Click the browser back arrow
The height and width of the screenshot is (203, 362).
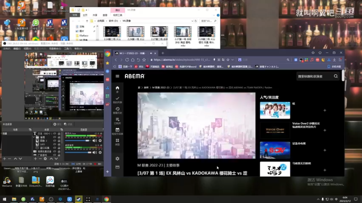coord(116,60)
